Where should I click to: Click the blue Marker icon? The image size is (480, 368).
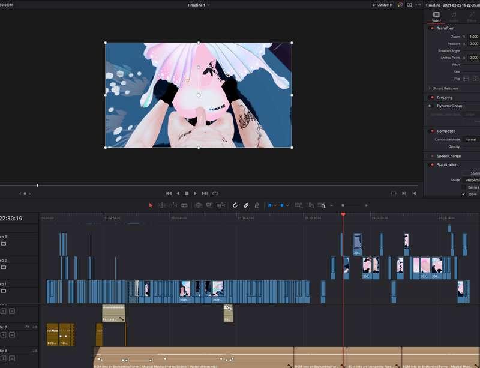tap(282, 205)
